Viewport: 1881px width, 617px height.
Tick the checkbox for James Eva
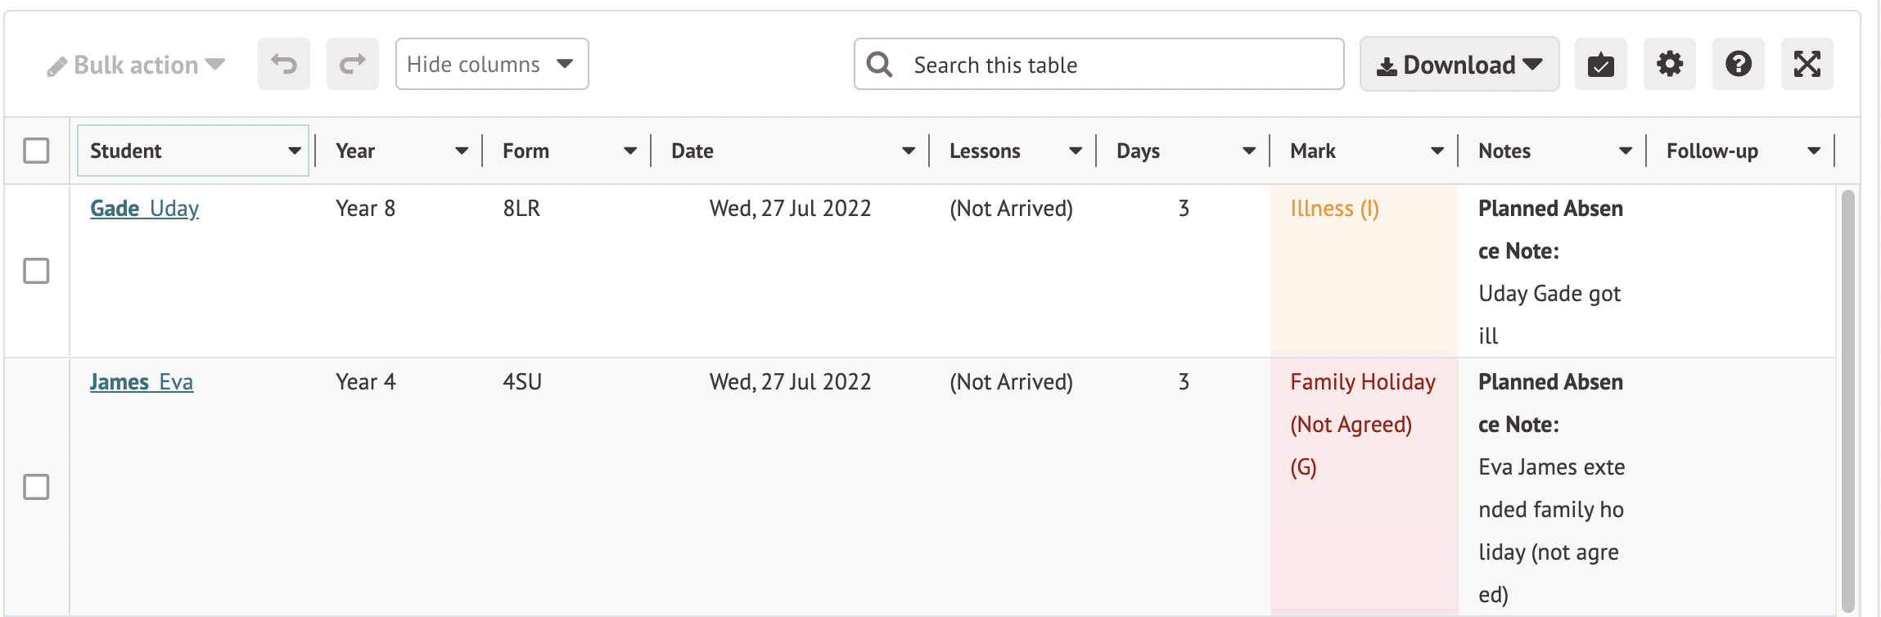tap(36, 487)
